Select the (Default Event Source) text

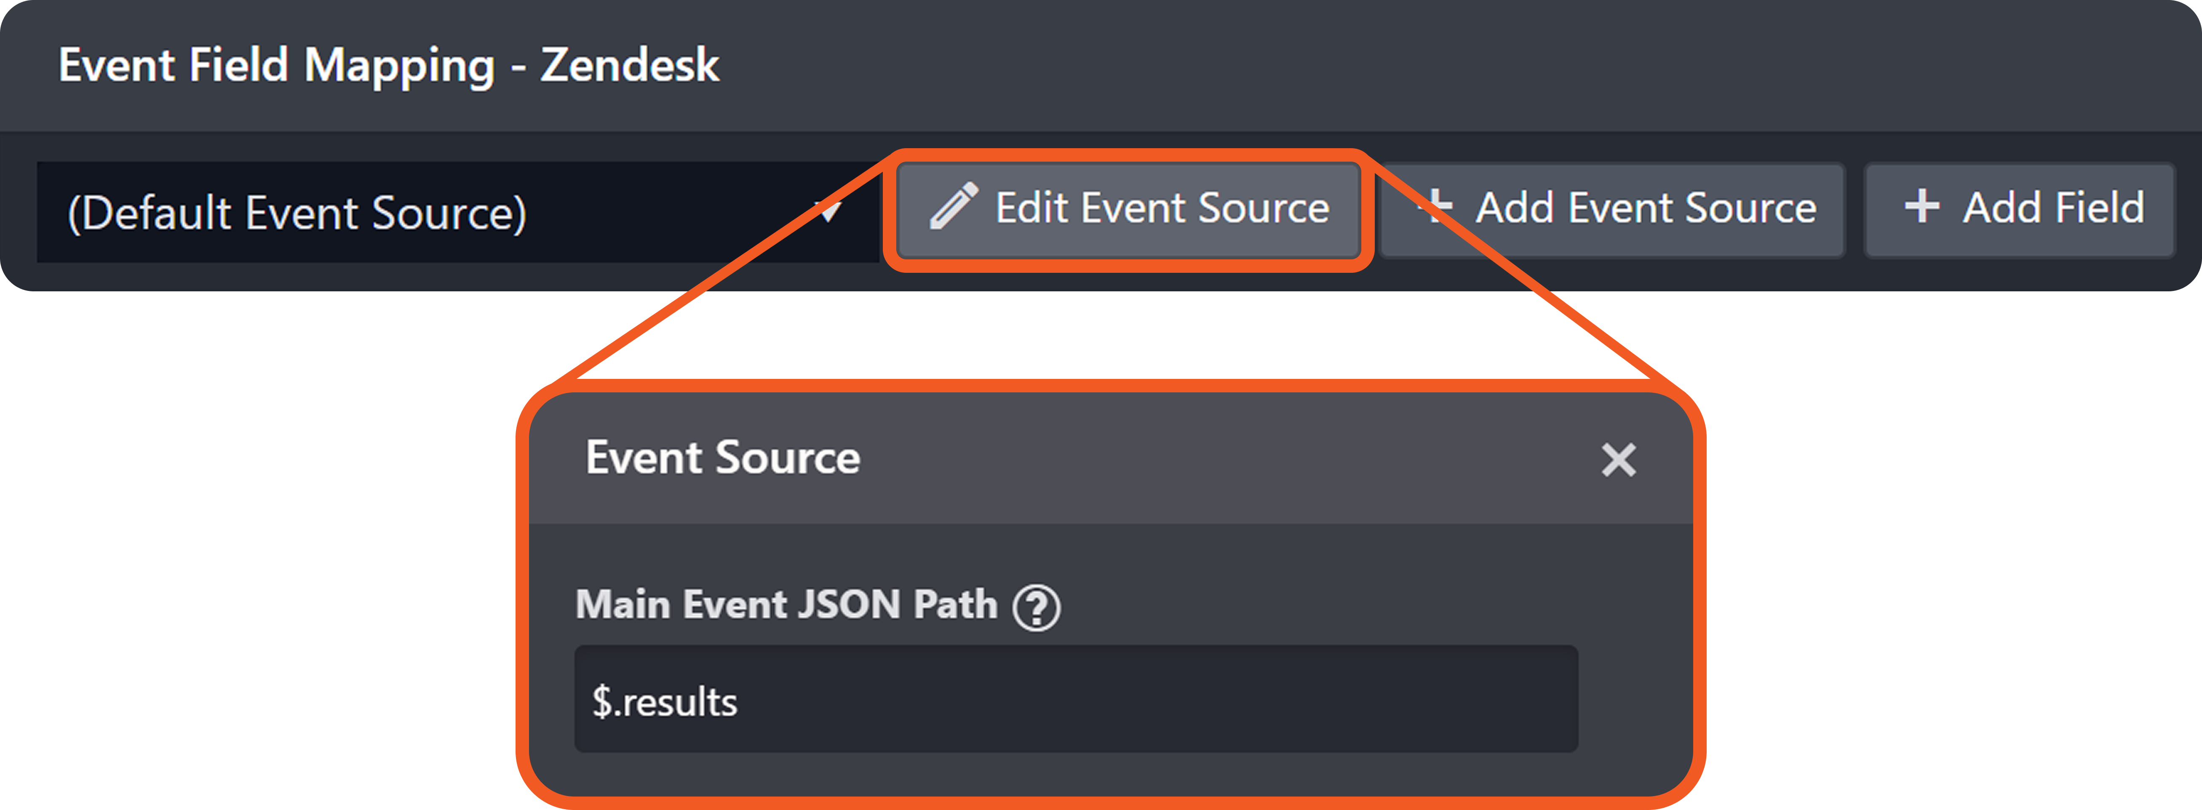click(297, 213)
